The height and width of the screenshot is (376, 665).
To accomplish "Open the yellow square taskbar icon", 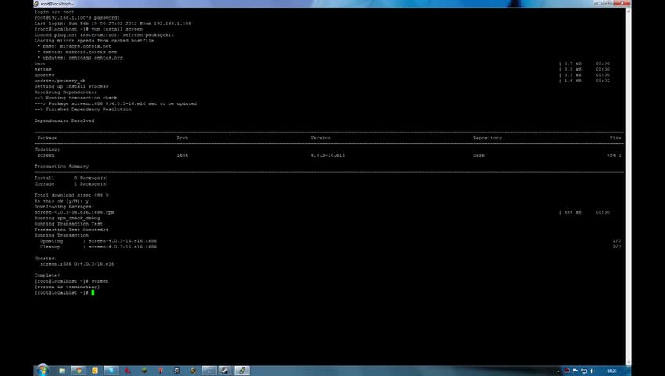I will pos(95,371).
